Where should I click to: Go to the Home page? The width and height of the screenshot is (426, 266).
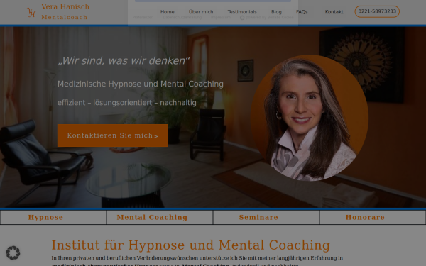tap(167, 11)
